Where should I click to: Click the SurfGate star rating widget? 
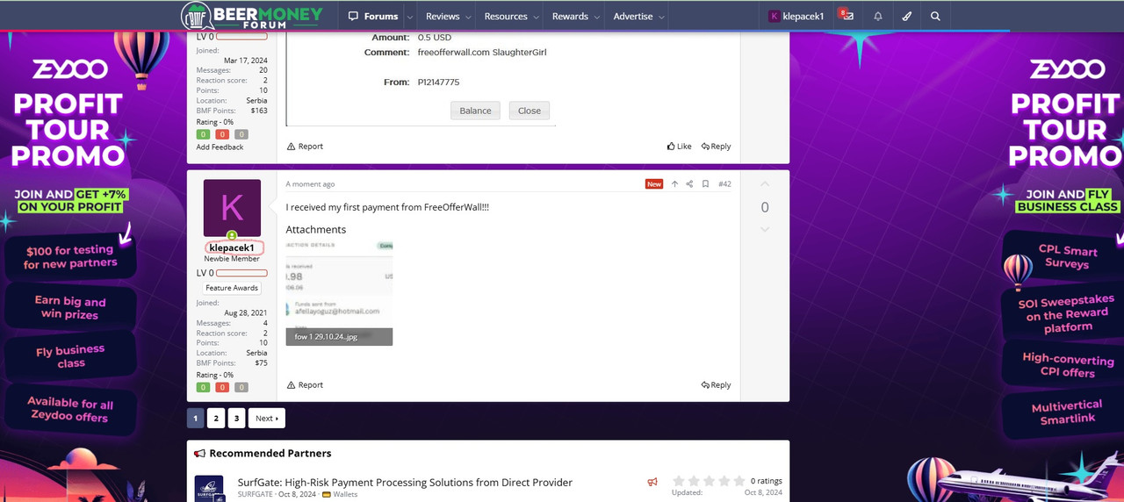[x=709, y=481]
